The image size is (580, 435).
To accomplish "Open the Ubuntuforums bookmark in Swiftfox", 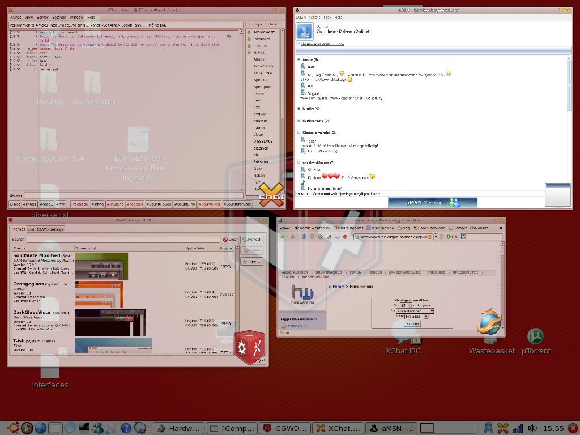I will [x=349, y=228].
